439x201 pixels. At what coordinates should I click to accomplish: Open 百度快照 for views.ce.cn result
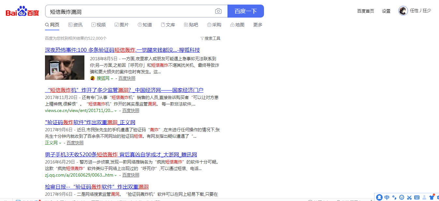[131, 111]
